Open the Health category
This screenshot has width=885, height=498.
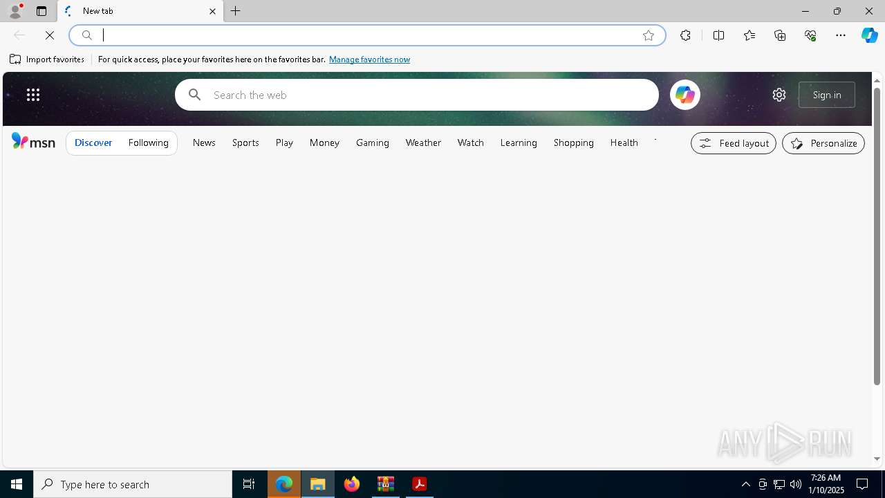pyautogui.click(x=624, y=142)
